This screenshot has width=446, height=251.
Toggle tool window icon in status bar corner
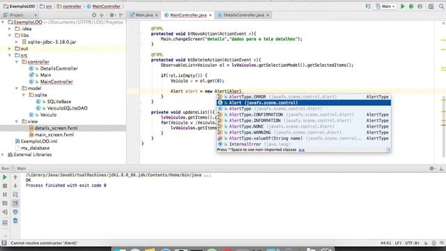click(4, 243)
